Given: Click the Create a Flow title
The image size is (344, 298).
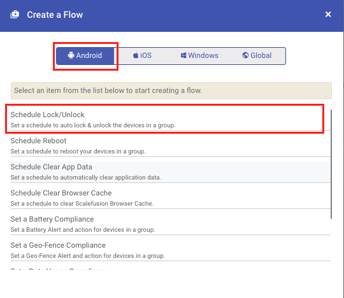Looking at the screenshot, I should [x=55, y=15].
